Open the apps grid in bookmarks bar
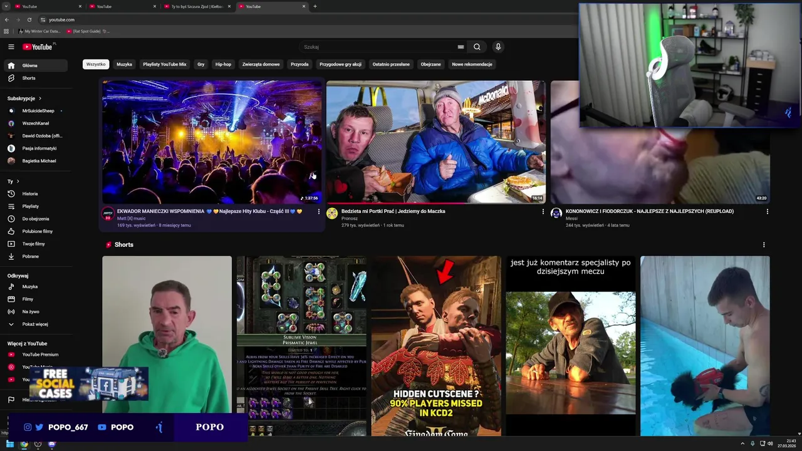This screenshot has height=451, width=802. (6, 31)
